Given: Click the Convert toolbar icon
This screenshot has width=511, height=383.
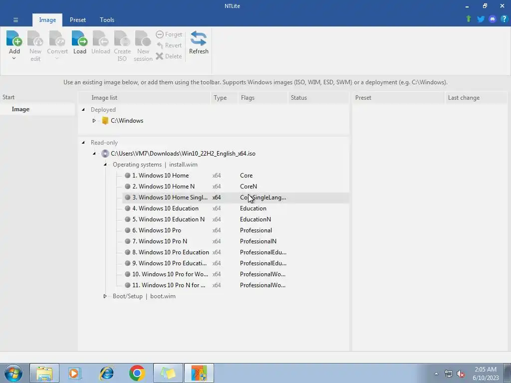Looking at the screenshot, I should pos(57,39).
